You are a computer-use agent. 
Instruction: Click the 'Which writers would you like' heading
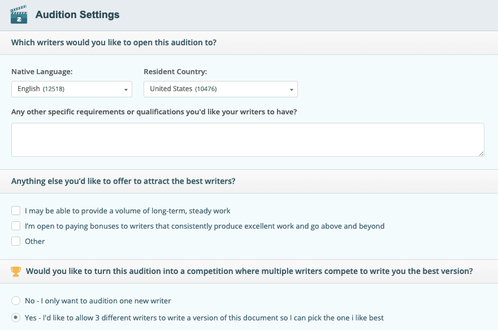114,42
